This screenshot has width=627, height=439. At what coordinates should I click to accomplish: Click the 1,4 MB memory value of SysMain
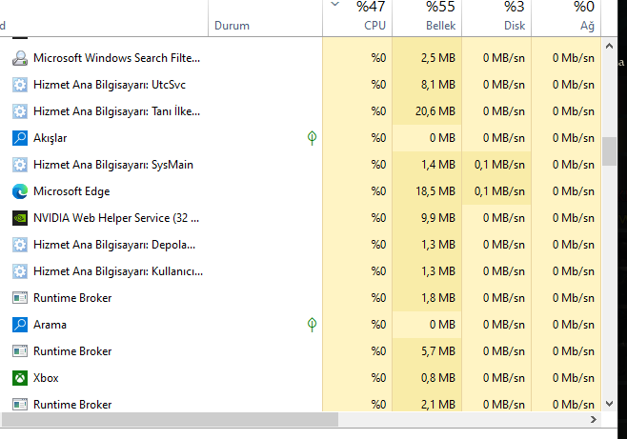pos(438,165)
